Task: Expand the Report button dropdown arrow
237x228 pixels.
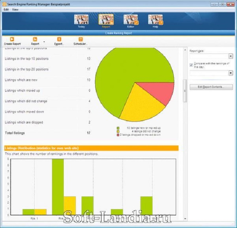Action: [44, 42]
